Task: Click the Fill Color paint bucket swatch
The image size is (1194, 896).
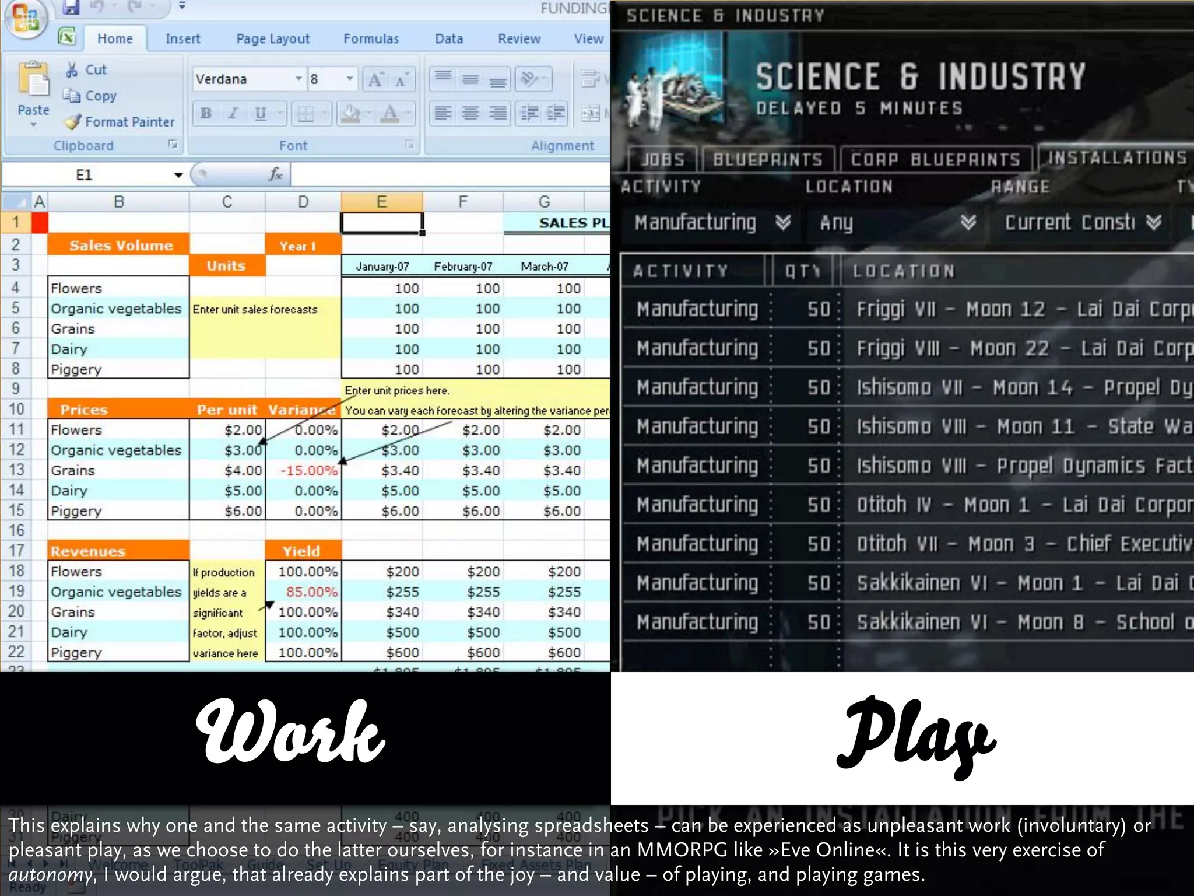Action: [x=350, y=113]
